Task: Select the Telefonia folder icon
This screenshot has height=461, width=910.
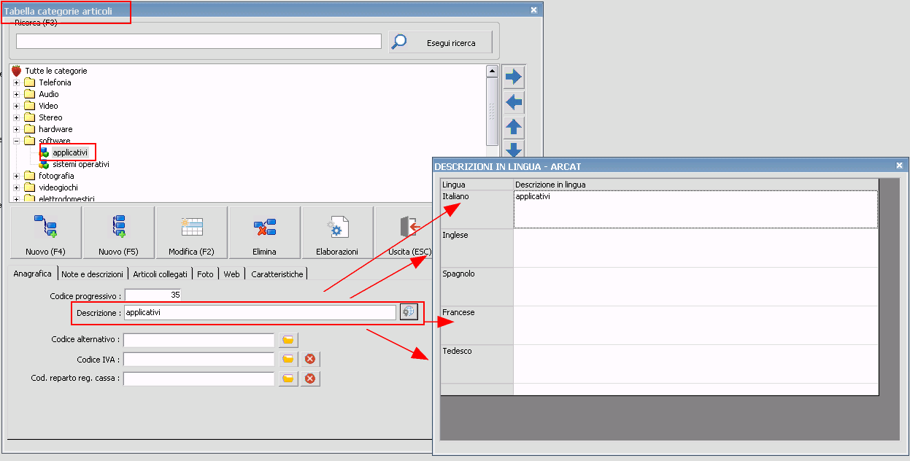Action: (x=29, y=82)
